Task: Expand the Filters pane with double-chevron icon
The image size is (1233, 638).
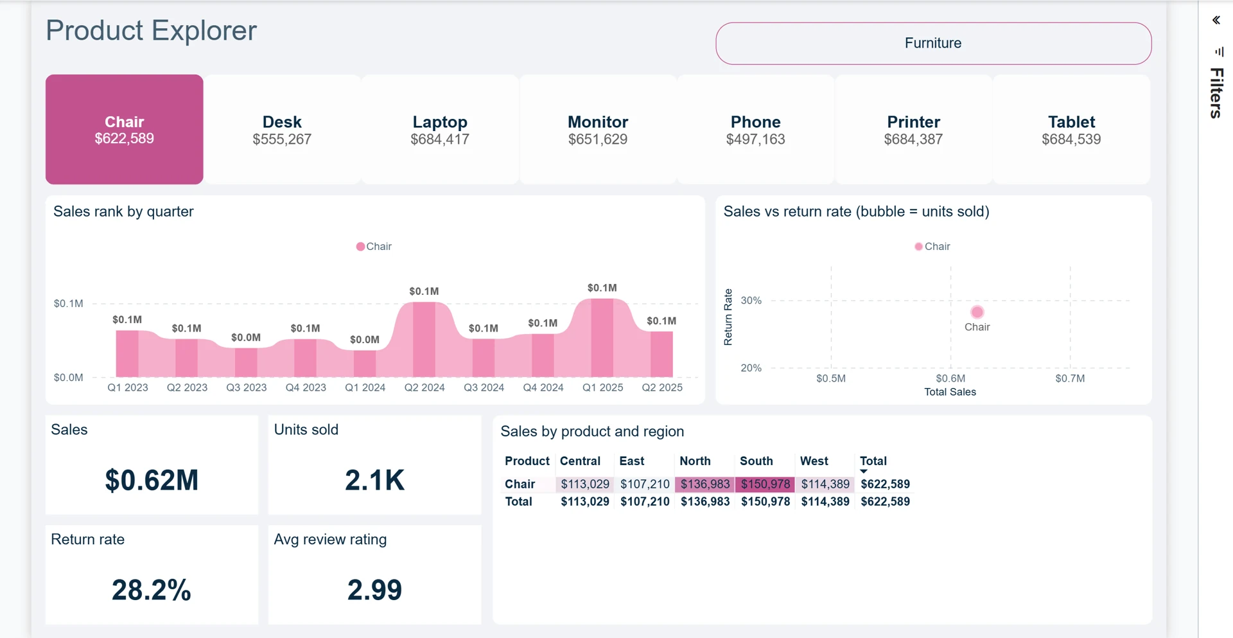Action: point(1216,21)
